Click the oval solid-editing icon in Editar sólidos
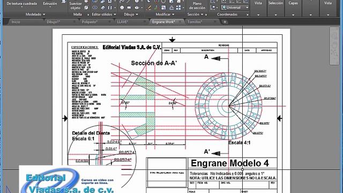This screenshot has width=343, height=193. pyautogui.click(x=95, y=8)
